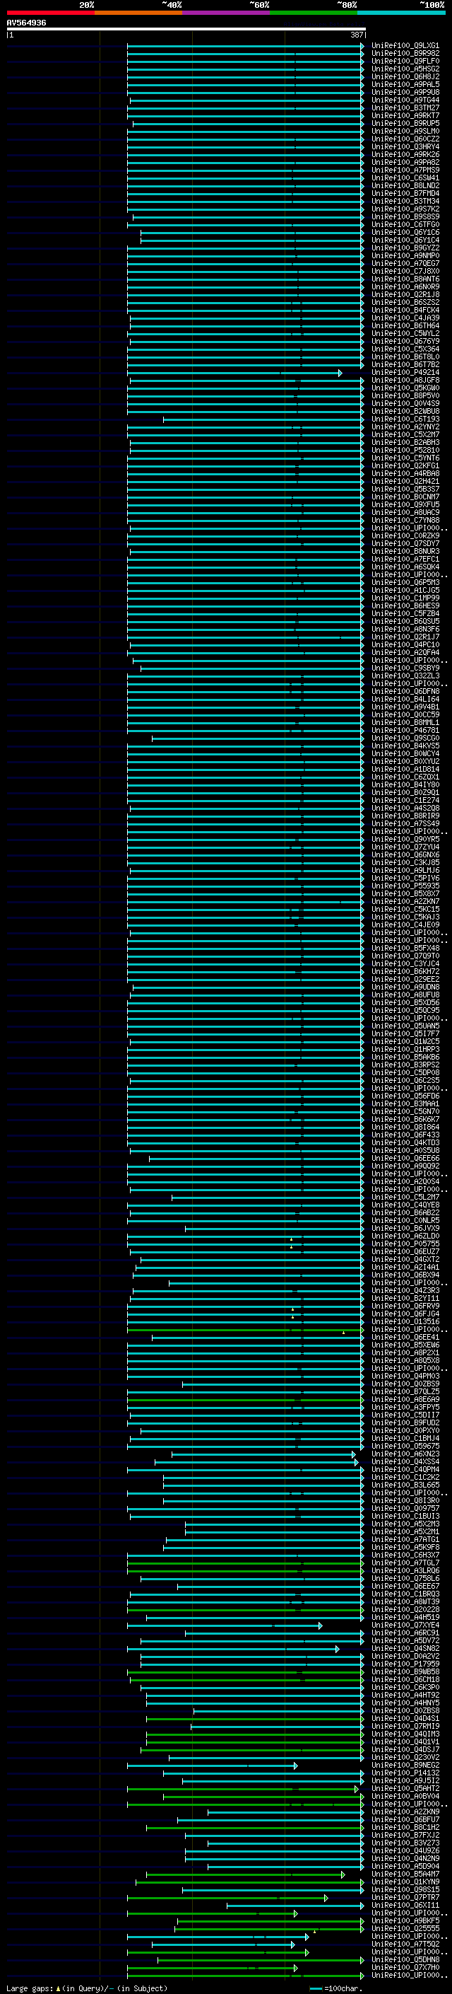Open UniRef100_C1BUI3 entry
Image resolution: width=452 pixels, height=1994 pixels.
[x=405, y=1516]
